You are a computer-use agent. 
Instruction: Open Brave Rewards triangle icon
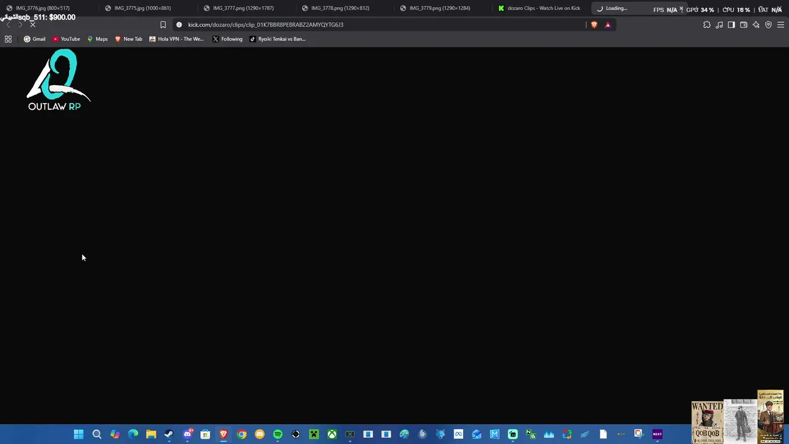(608, 25)
